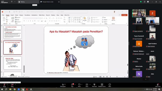Select slide 21 thumbnail Eliminasi dan Tugas
Screen dimensions: 162x91
pos(13,63)
